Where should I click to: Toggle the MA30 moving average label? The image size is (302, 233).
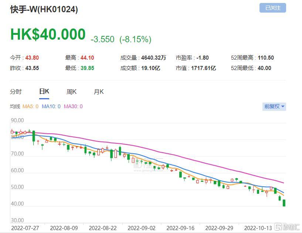(x=73, y=106)
